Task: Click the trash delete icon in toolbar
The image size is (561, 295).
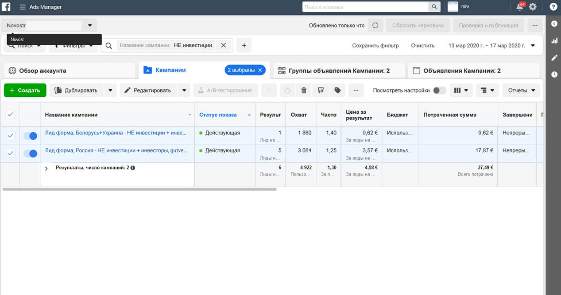Action: (x=304, y=90)
